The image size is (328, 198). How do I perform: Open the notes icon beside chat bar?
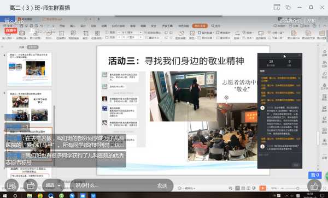coord(11,185)
